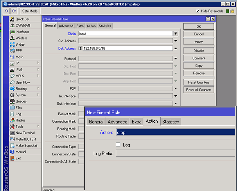
Task: Select Advanced tab in front window
Action: pyautogui.click(x=117, y=122)
